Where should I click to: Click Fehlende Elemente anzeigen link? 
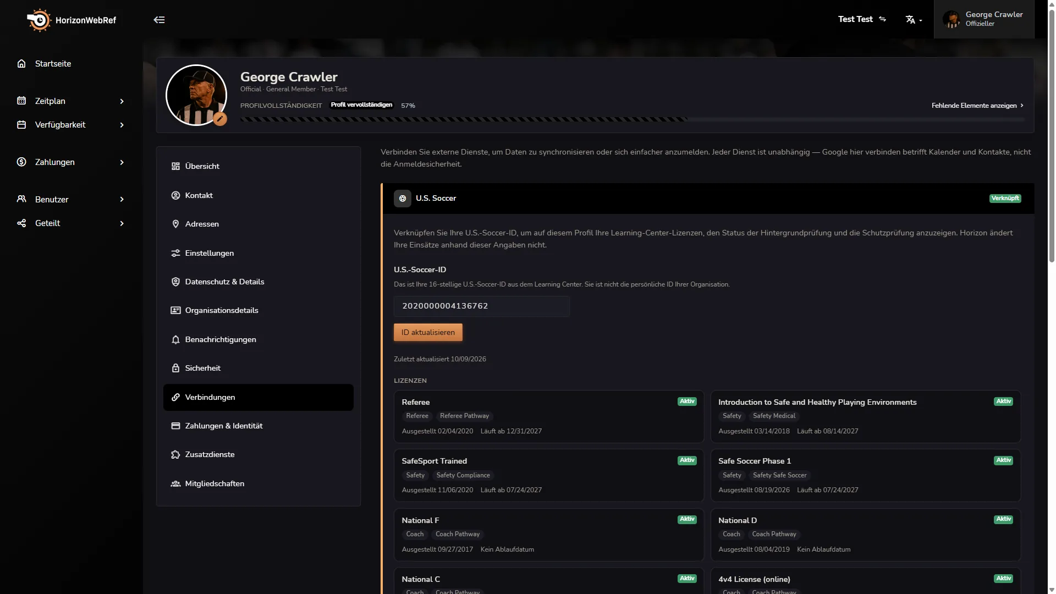click(x=977, y=106)
